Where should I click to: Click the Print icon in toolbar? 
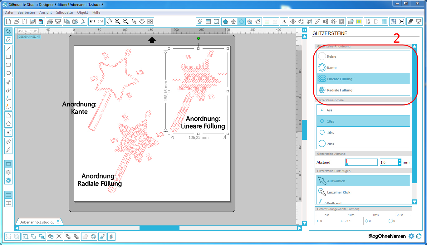pos(50,22)
